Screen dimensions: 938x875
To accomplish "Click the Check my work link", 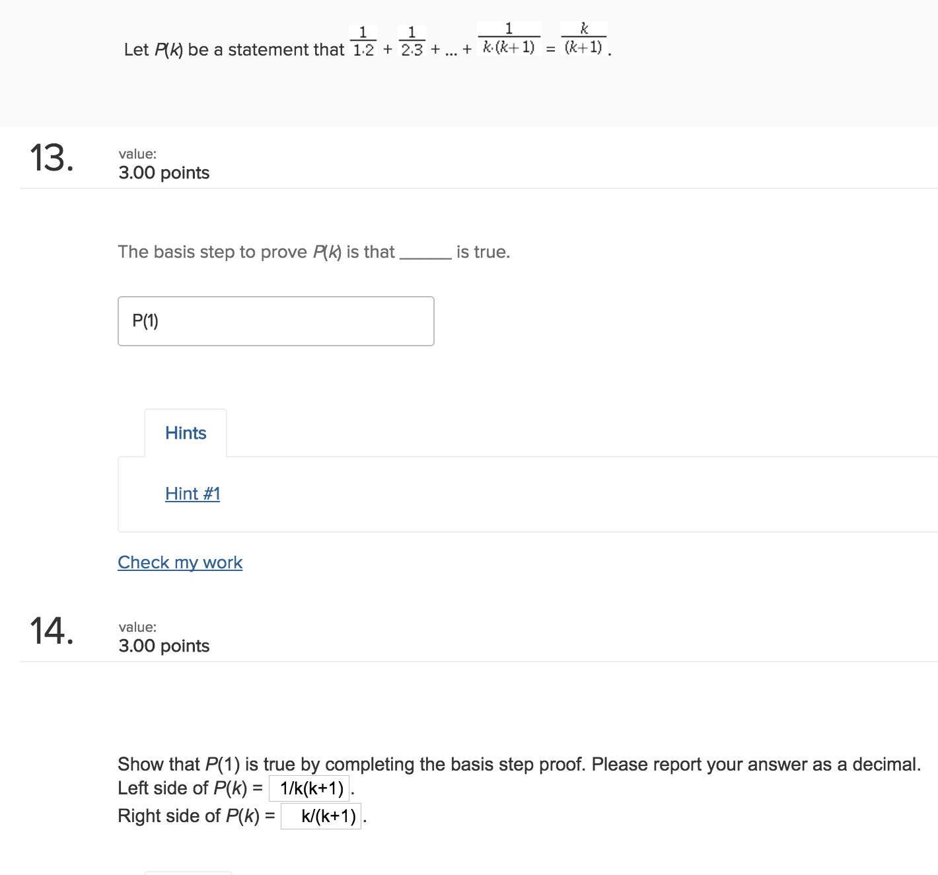I will tap(180, 562).
